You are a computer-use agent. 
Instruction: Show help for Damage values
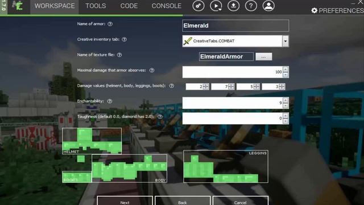[x=172, y=86]
